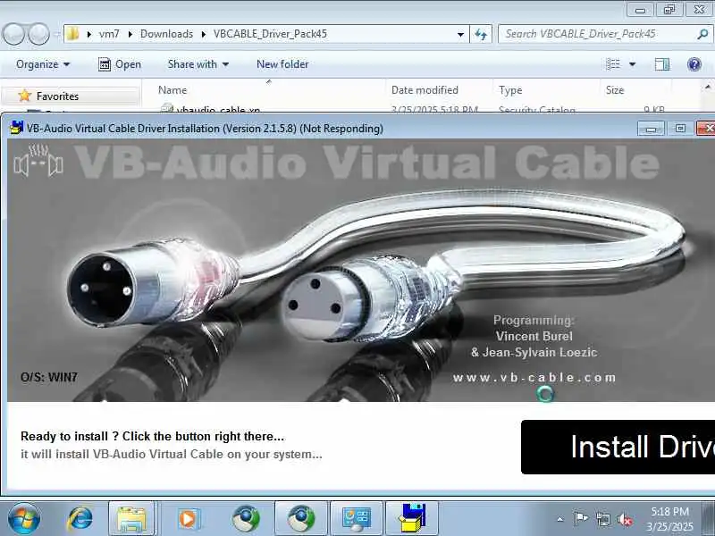Open Explorer help question mark icon
The height and width of the screenshot is (536, 715).
click(x=694, y=64)
